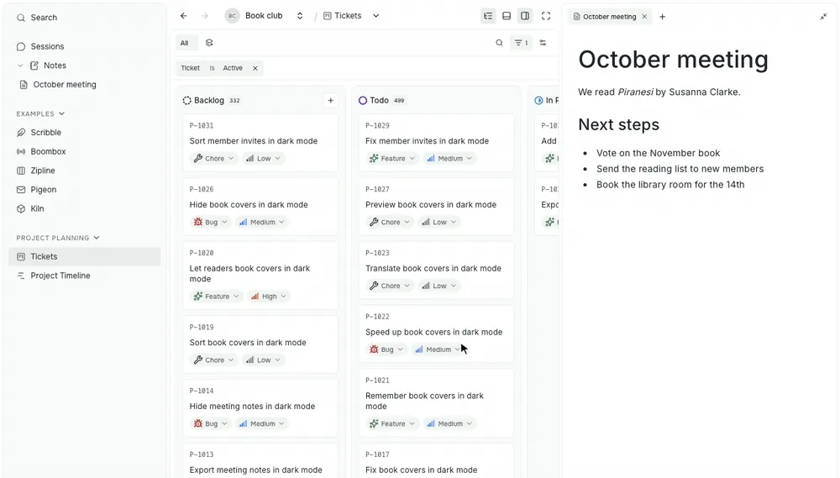The width and height of the screenshot is (840, 478).
Task: Open the Book club workspace switcher
Action: (x=264, y=16)
